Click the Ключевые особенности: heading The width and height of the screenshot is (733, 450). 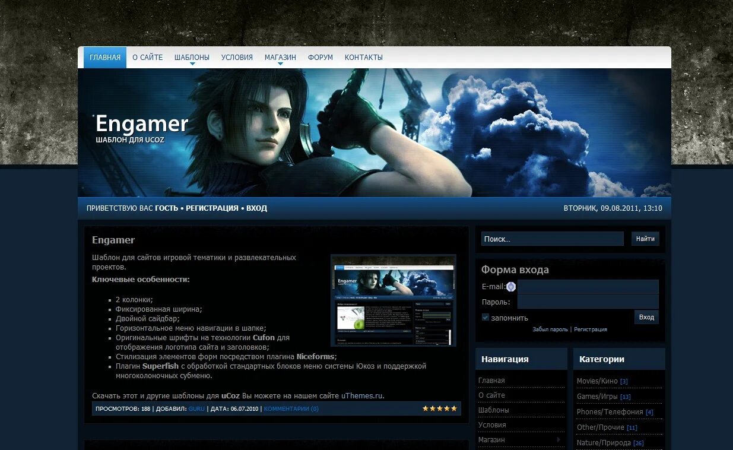point(141,279)
